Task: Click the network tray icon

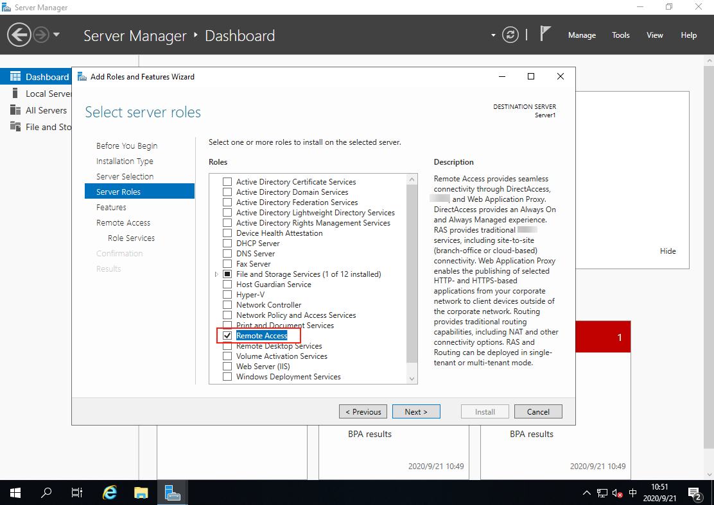Action: [602, 493]
